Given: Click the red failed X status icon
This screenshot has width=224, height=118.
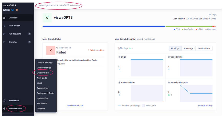Looking at the screenshot, I should (51, 50).
